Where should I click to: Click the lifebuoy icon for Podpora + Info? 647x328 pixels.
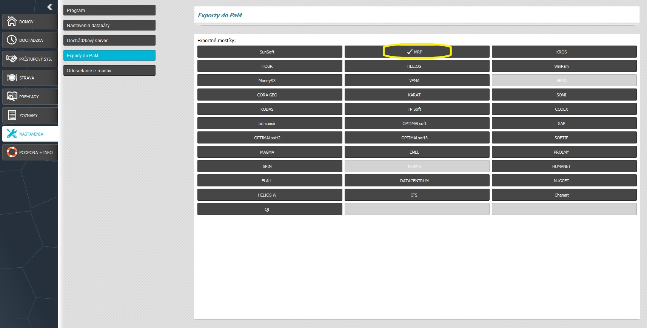[x=12, y=152]
